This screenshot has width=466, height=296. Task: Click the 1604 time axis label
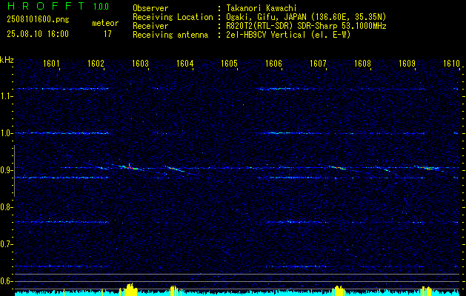pyautogui.click(x=184, y=63)
